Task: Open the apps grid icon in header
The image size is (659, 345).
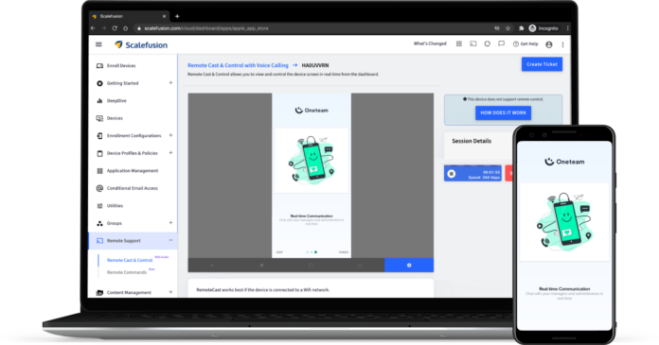Action: 459,43
